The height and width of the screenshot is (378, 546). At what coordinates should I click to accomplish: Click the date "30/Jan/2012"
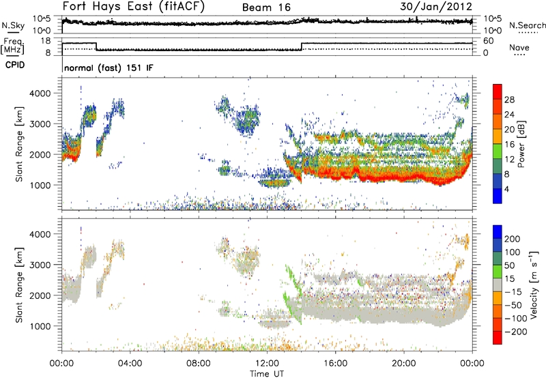coord(436,7)
